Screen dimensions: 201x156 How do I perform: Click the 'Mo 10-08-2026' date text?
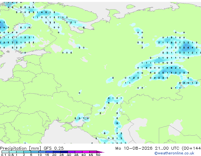pos(134,148)
